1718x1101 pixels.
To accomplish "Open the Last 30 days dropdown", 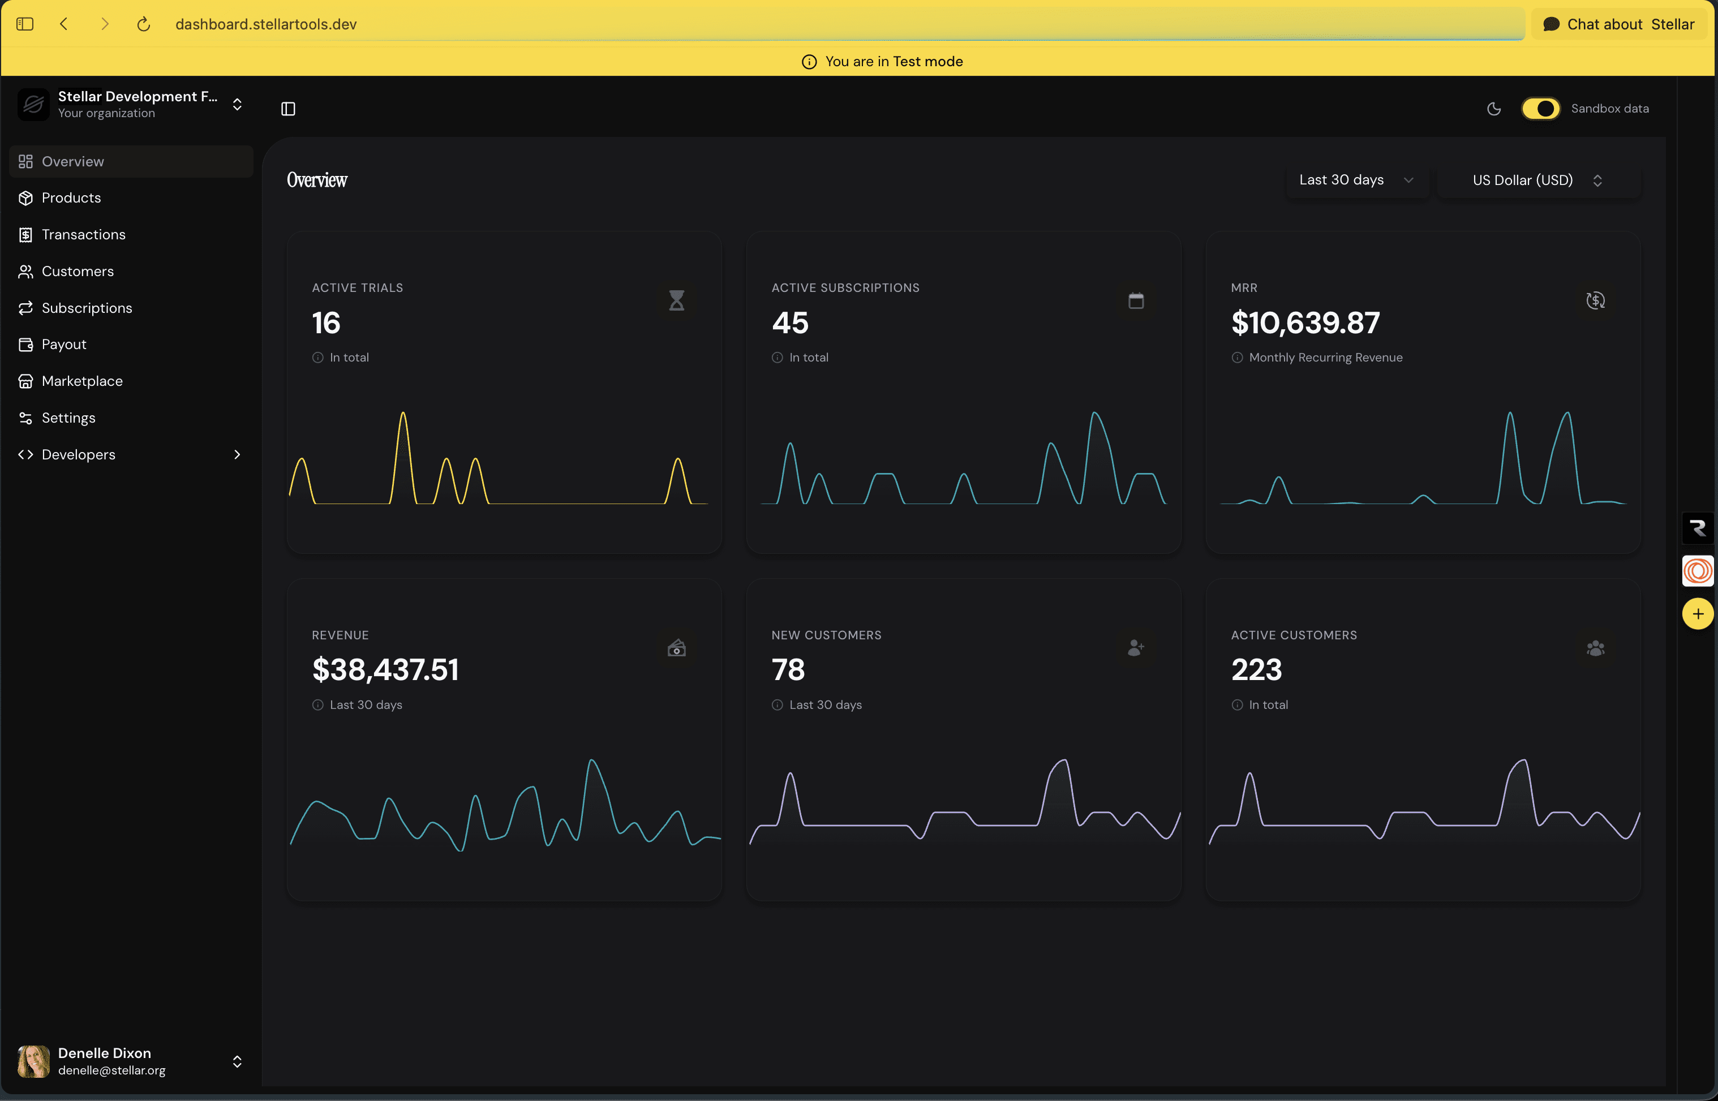I will tap(1357, 180).
